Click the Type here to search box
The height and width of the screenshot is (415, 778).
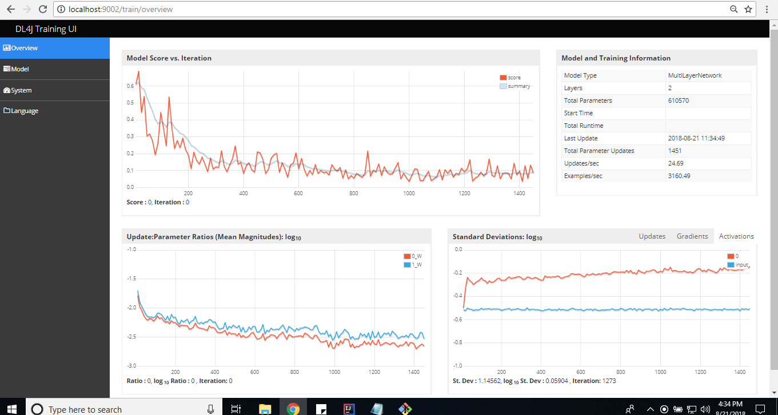point(125,409)
